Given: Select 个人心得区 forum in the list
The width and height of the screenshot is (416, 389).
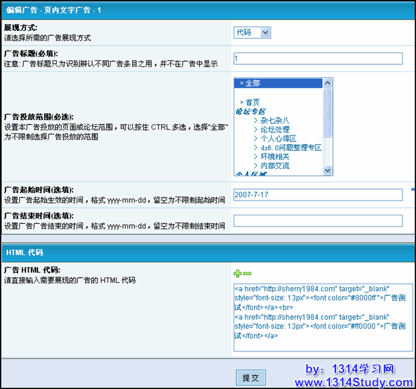Looking at the screenshot, I should [278, 138].
